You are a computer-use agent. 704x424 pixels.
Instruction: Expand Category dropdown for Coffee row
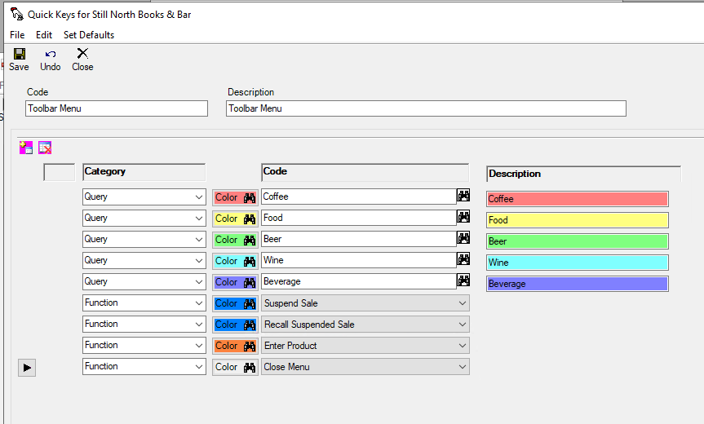(x=199, y=197)
